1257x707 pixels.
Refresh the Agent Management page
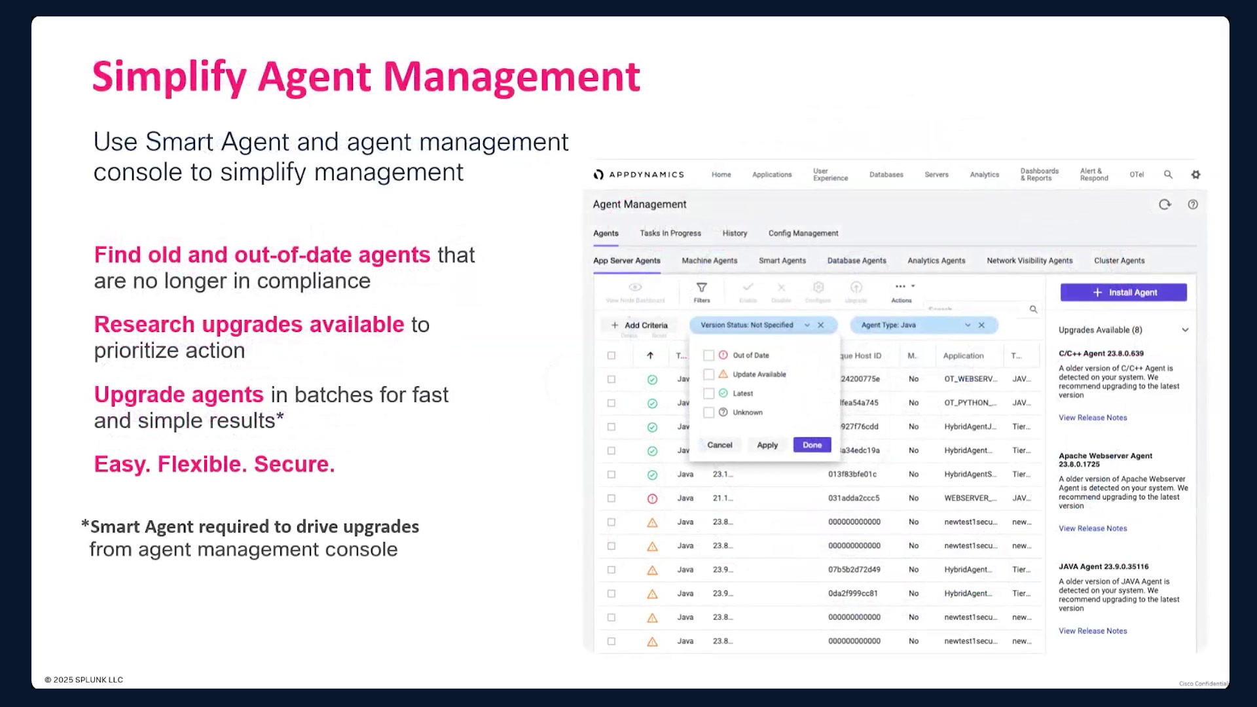pyautogui.click(x=1165, y=204)
